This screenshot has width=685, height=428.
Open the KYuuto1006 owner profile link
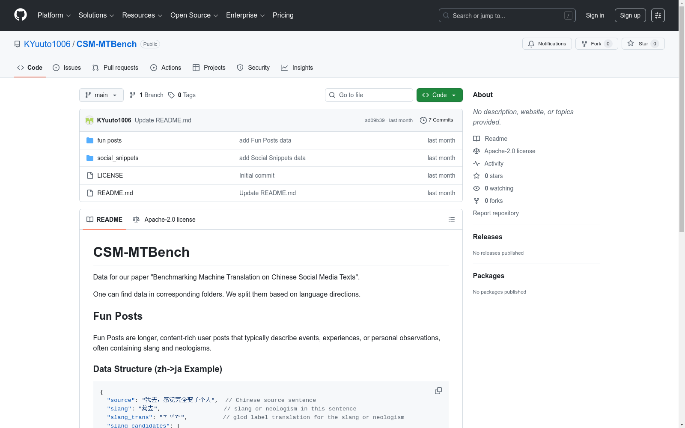pyautogui.click(x=47, y=44)
